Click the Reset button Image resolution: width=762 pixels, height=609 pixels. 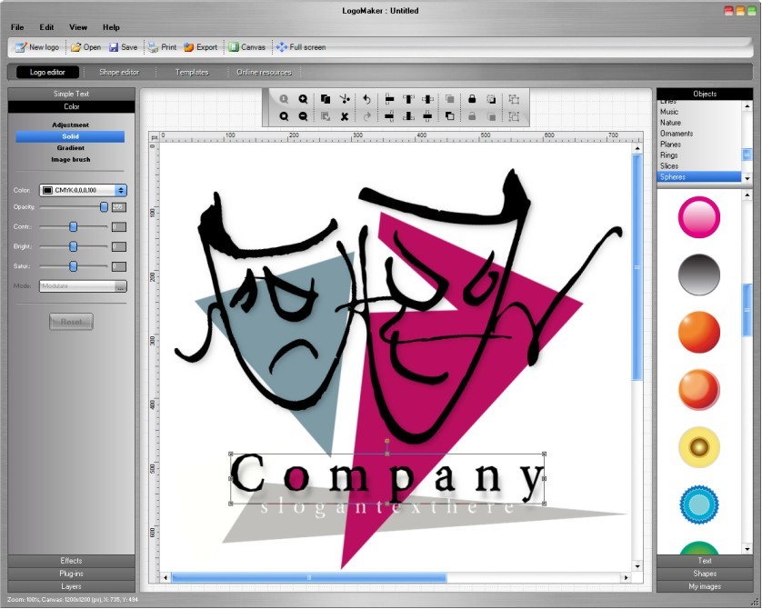coord(71,322)
